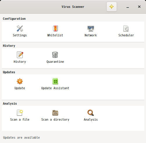
Task: Click the Whitelist text label
Action: coord(55,35)
